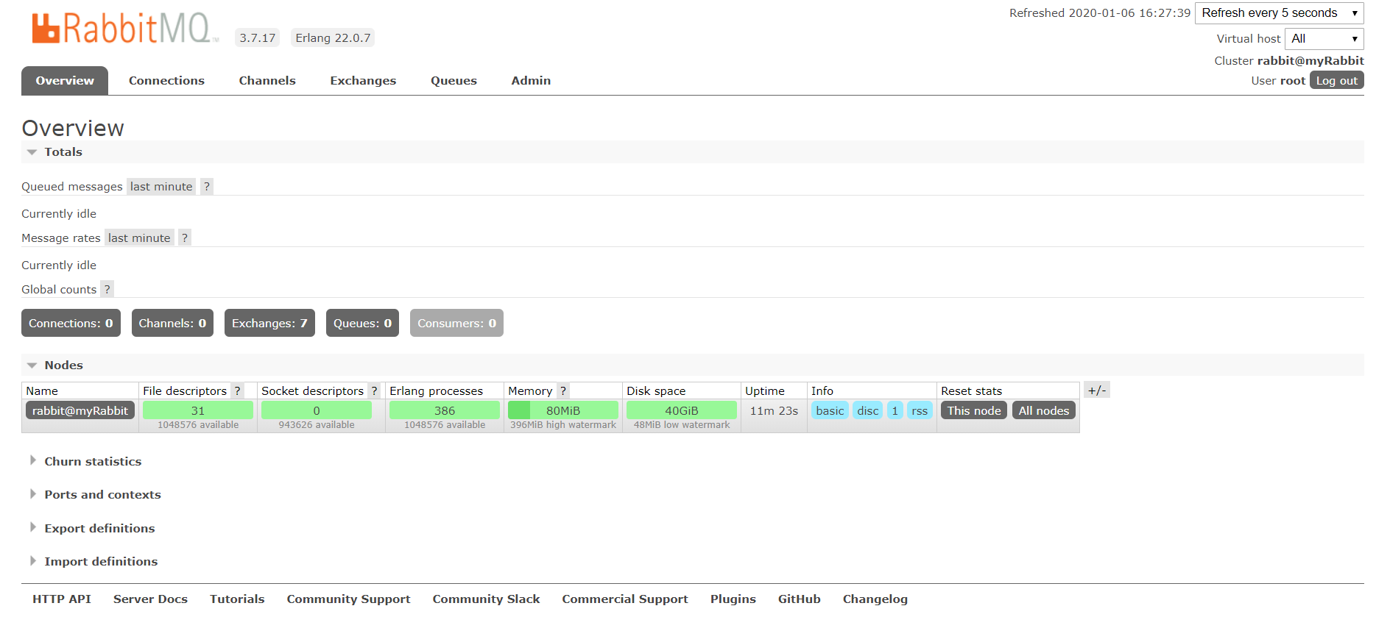Switch to the Connections tab
1390x617 pixels.
pyautogui.click(x=166, y=81)
